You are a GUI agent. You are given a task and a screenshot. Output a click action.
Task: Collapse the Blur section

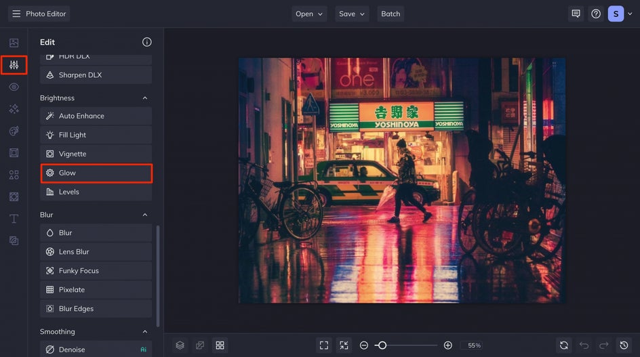[x=144, y=215]
